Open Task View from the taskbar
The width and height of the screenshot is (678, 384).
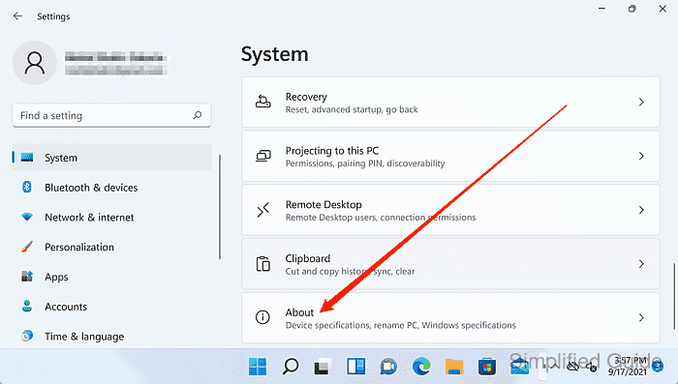pyautogui.click(x=323, y=367)
